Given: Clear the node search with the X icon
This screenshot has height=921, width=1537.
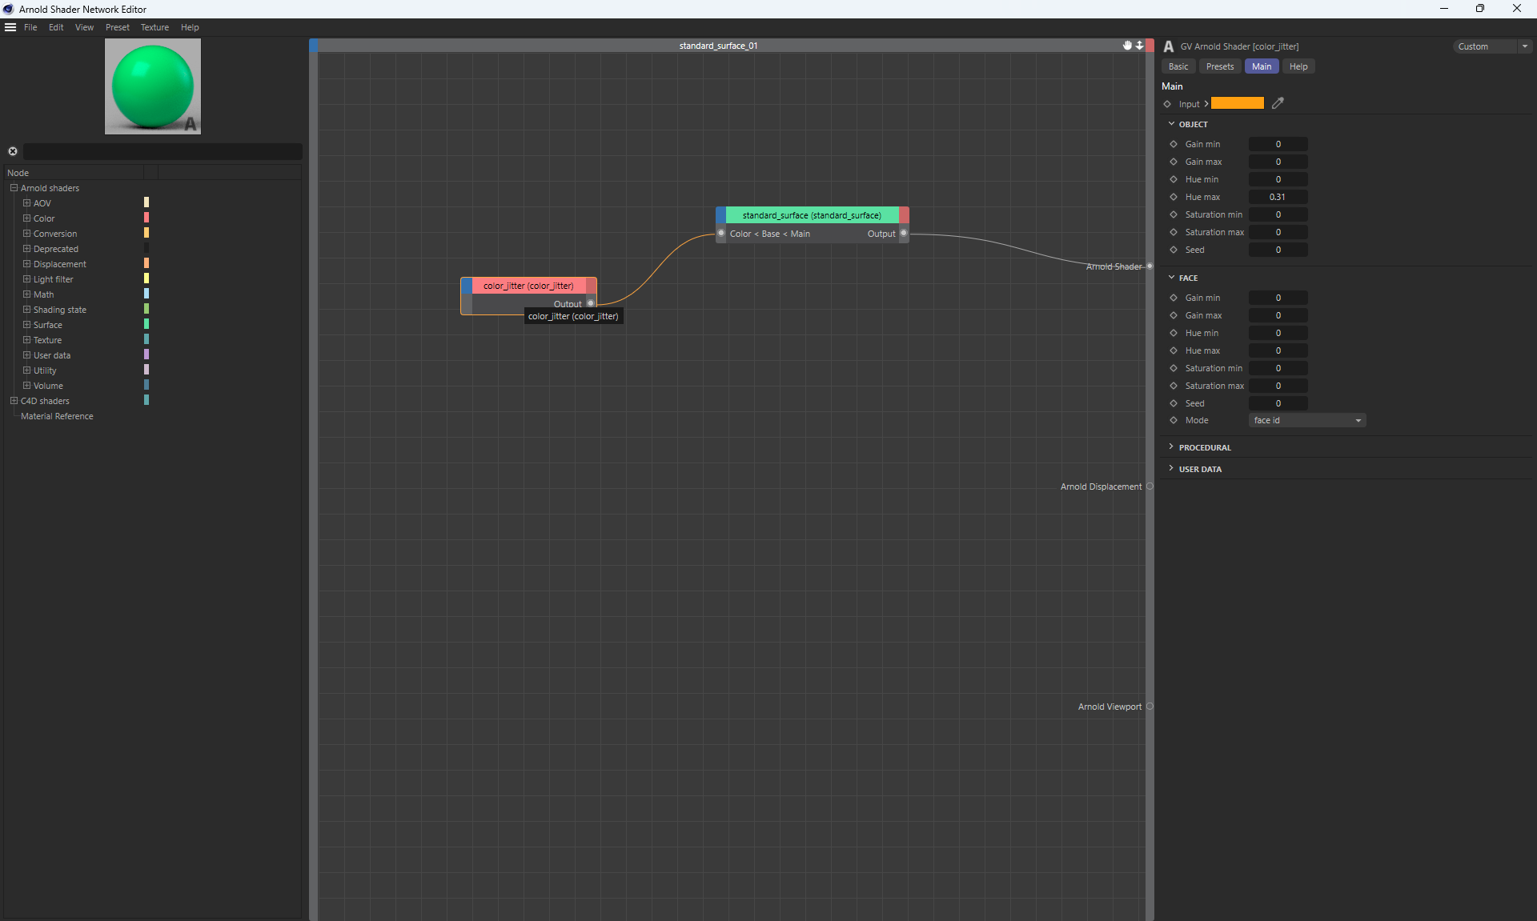Looking at the screenshot, I should [x=13, y=151].
